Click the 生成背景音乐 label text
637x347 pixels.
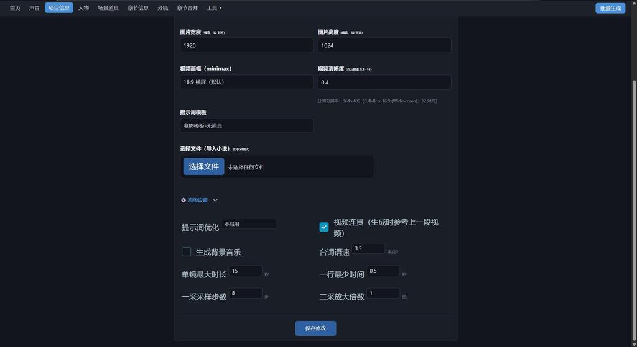(218, 252)
